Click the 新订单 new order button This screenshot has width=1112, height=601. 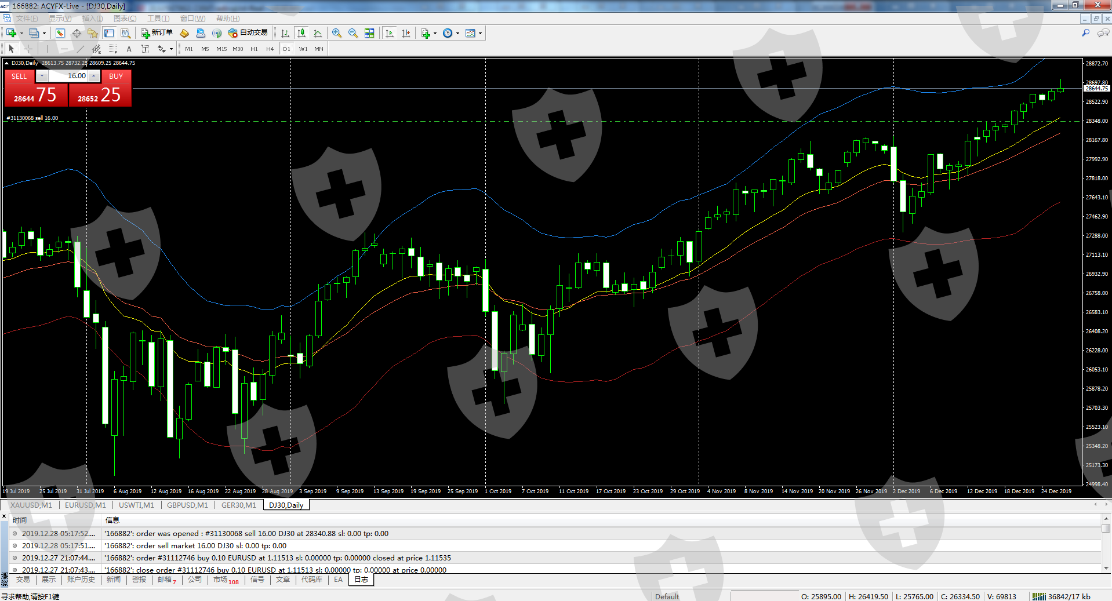pyautogui.click(x=157, y=33)
